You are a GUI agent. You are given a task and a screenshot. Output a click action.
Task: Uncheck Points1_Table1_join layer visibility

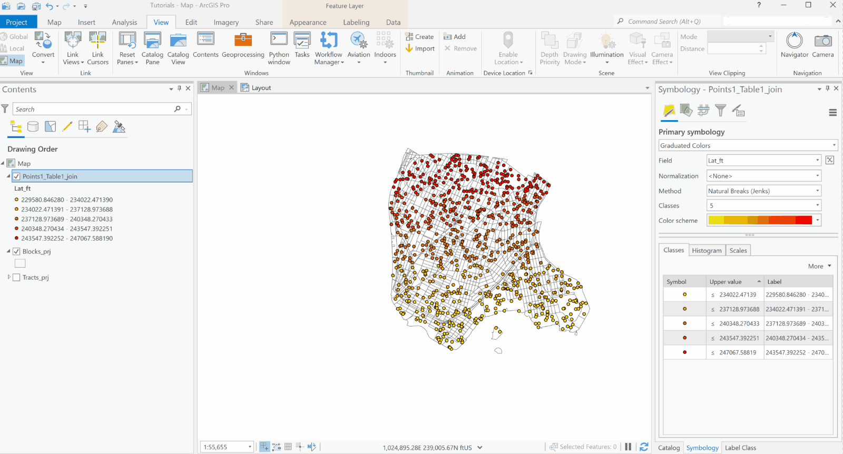pyautogui.click(x=16, y=176)
